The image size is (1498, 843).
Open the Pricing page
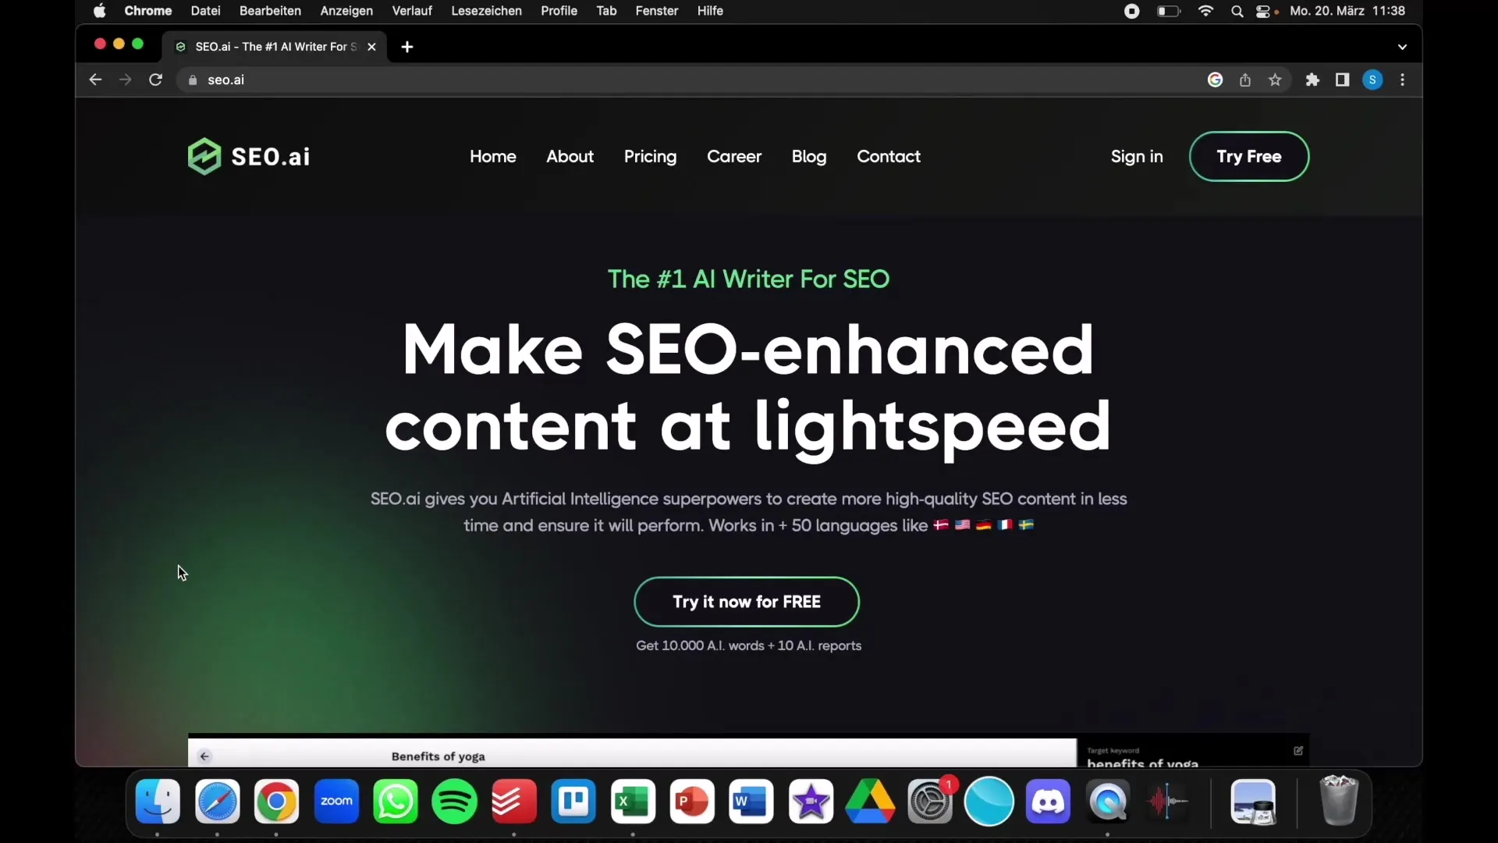coord(650,155)
